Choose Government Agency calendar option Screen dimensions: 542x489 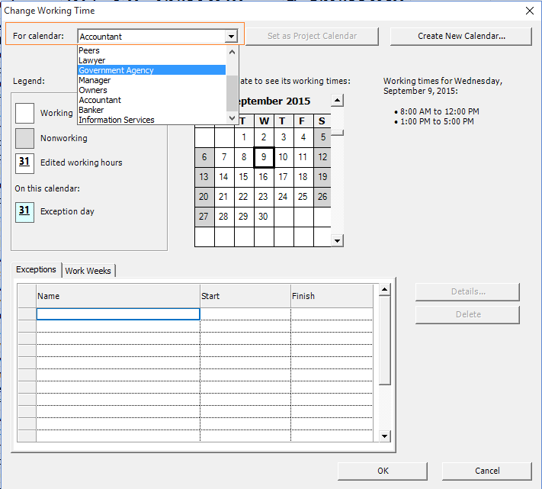152,70
